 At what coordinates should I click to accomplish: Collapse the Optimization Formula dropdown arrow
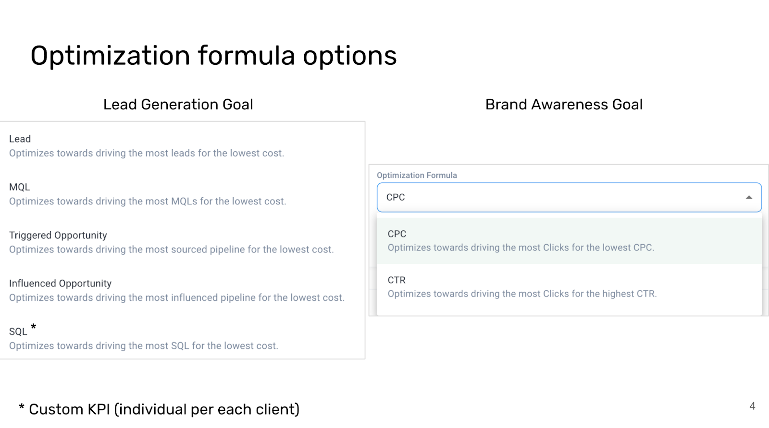pyautogui.click(x=749, y=197)
